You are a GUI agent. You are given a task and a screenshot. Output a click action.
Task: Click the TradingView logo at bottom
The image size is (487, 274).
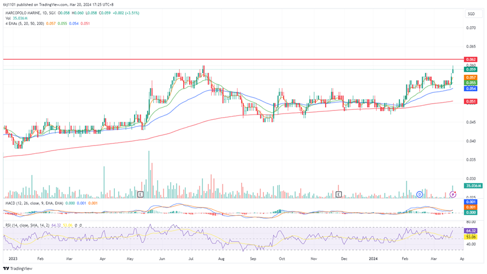[18, 268]
